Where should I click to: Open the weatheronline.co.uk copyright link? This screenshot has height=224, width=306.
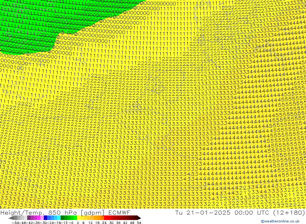(280, 221)
